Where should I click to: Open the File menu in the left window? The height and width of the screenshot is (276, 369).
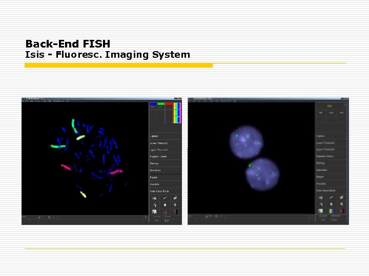pos(23,101)
